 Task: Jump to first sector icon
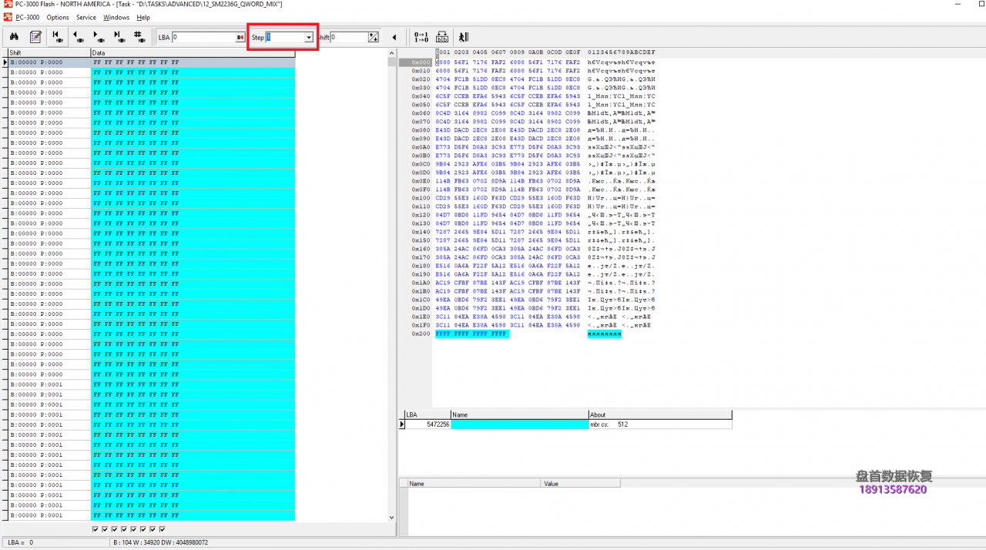[x=58, y=36]
